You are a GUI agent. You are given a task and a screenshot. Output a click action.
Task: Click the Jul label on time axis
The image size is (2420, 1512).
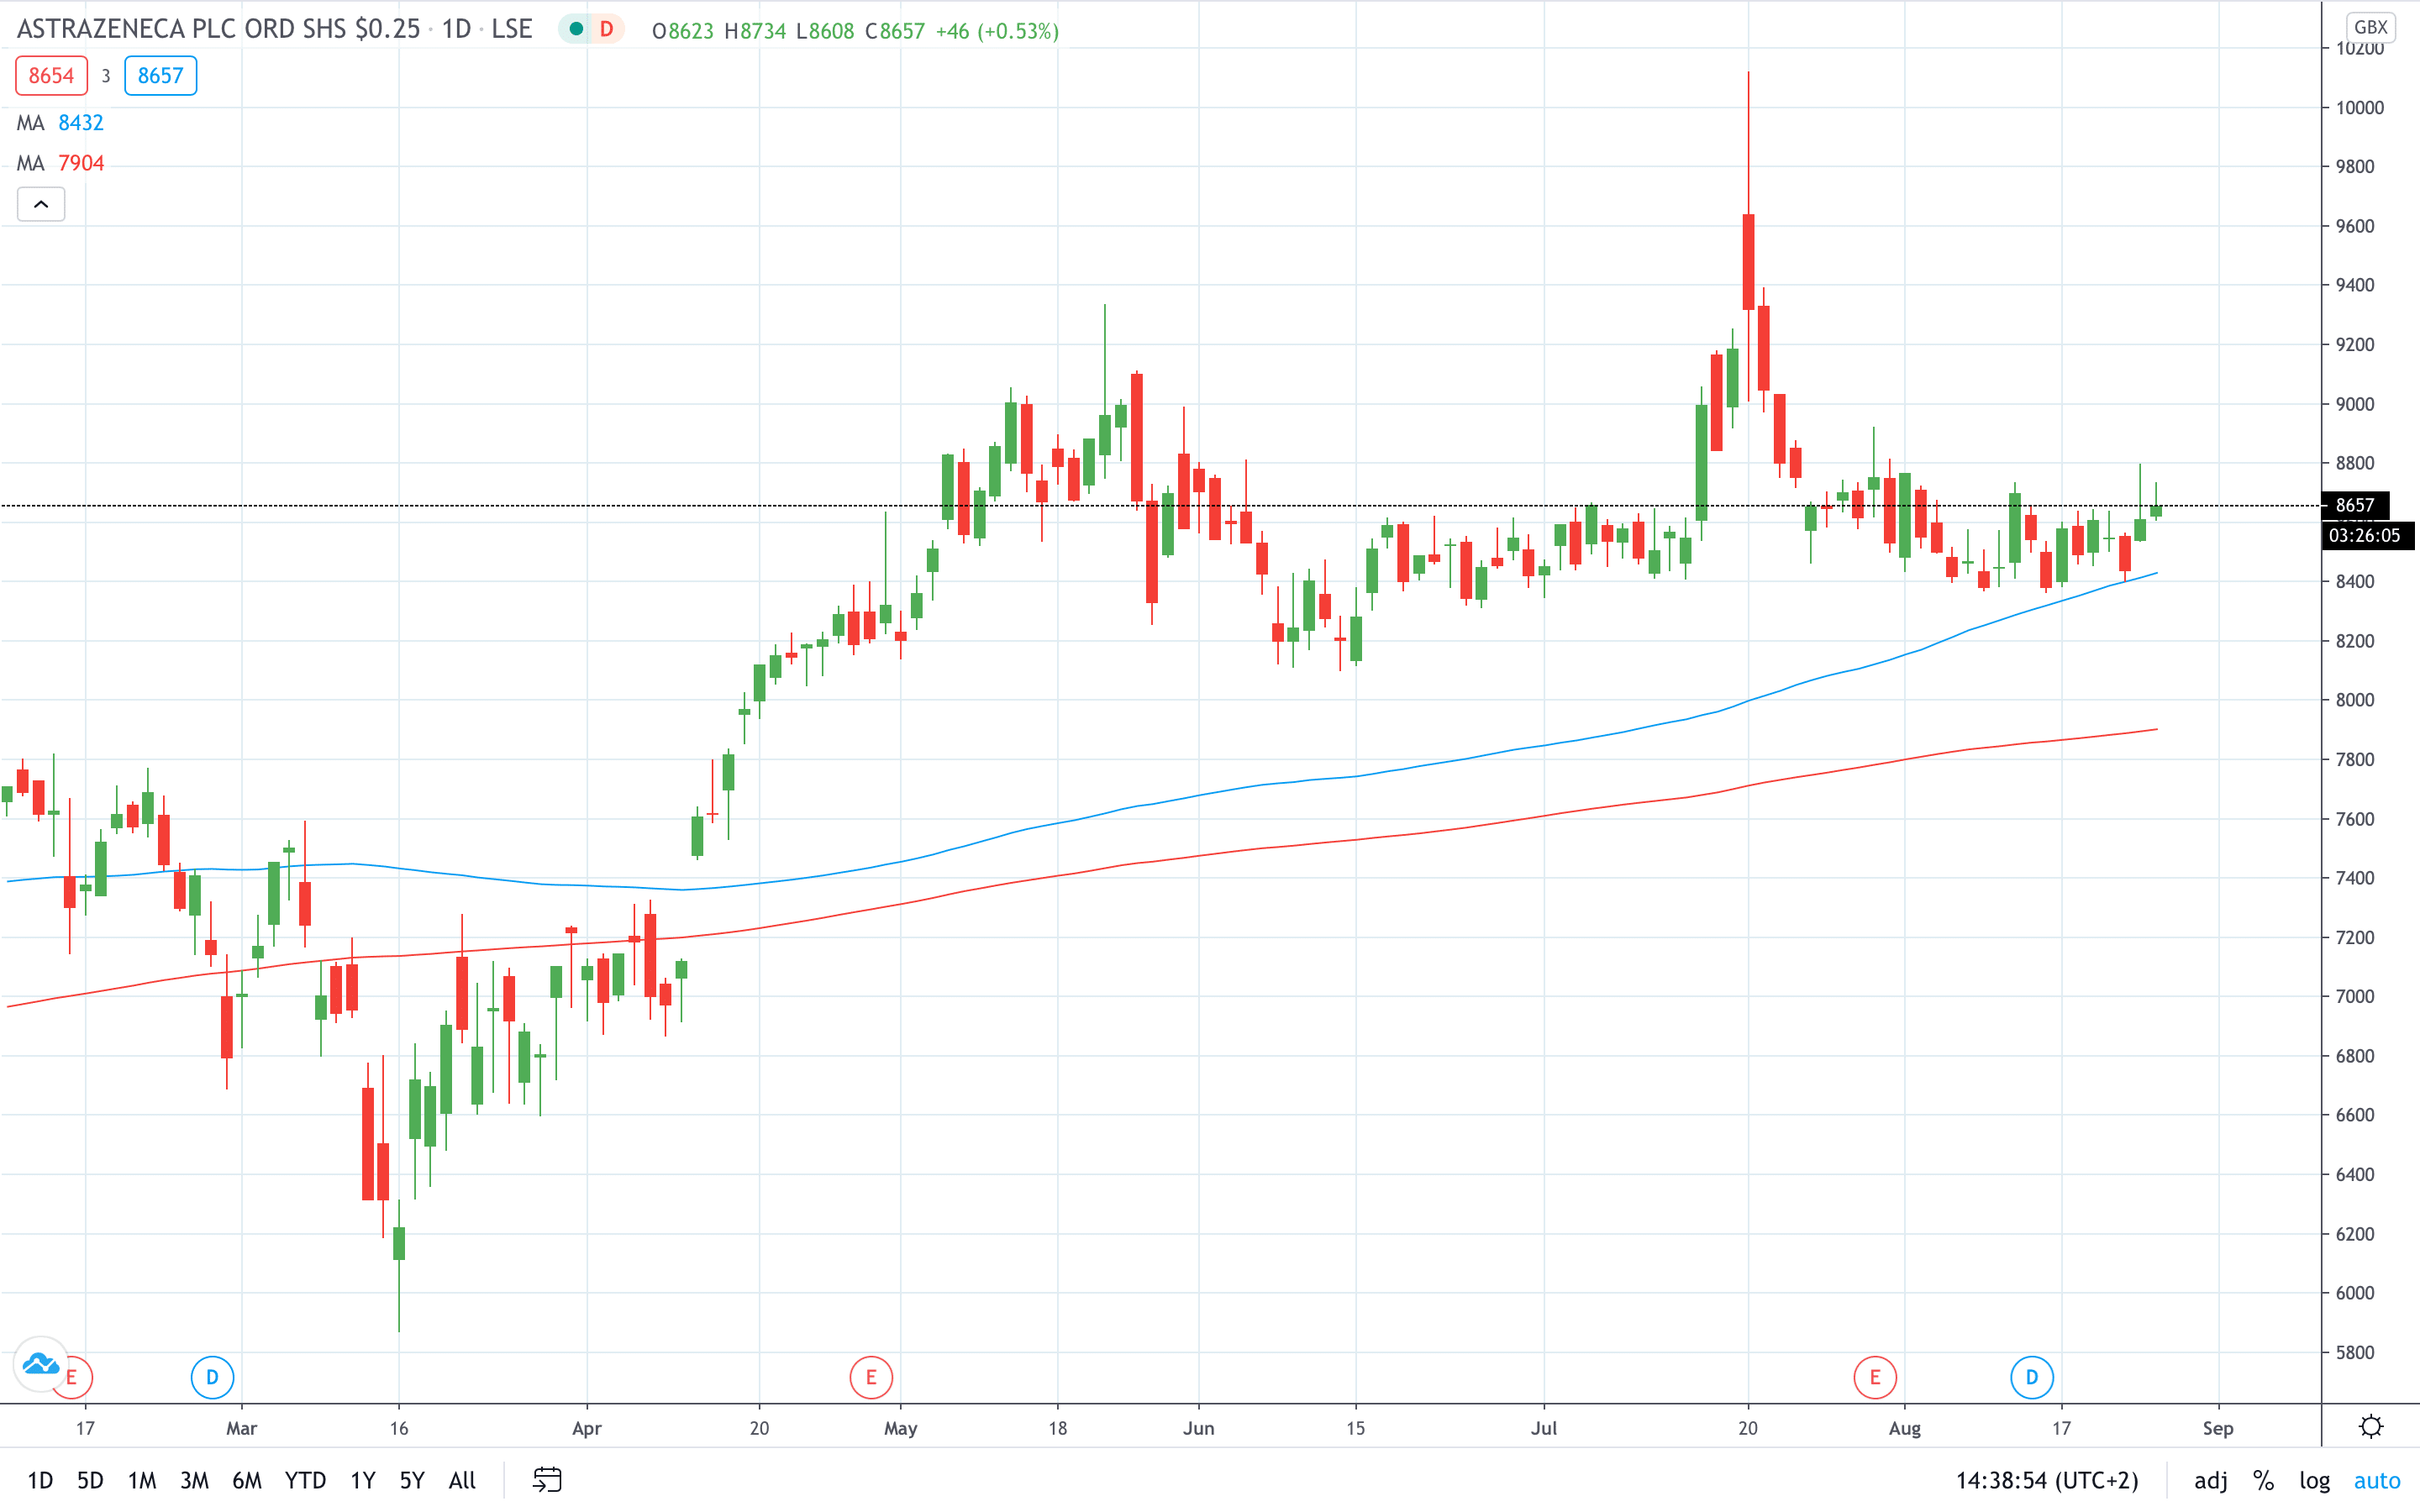click(x=1544, y=1428)
